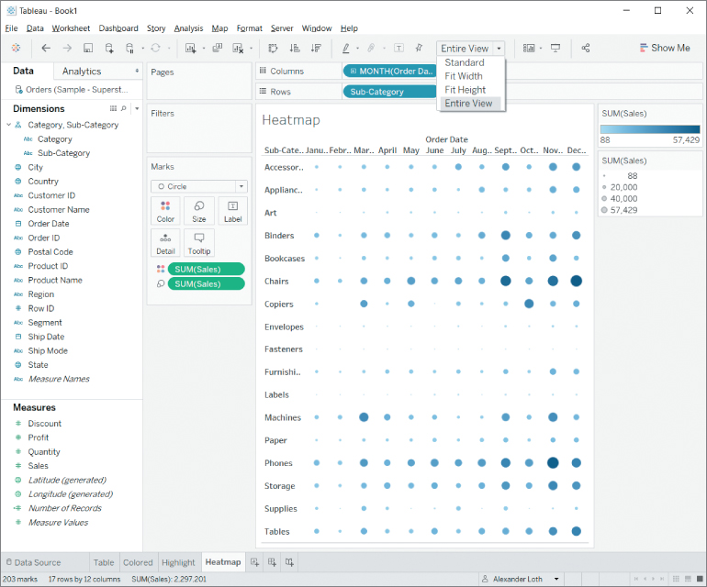Image resolution: width=707 pixels, height=587 pixels.
Task: Click the 20,000 size legend circle
Action: coord(605,187)
